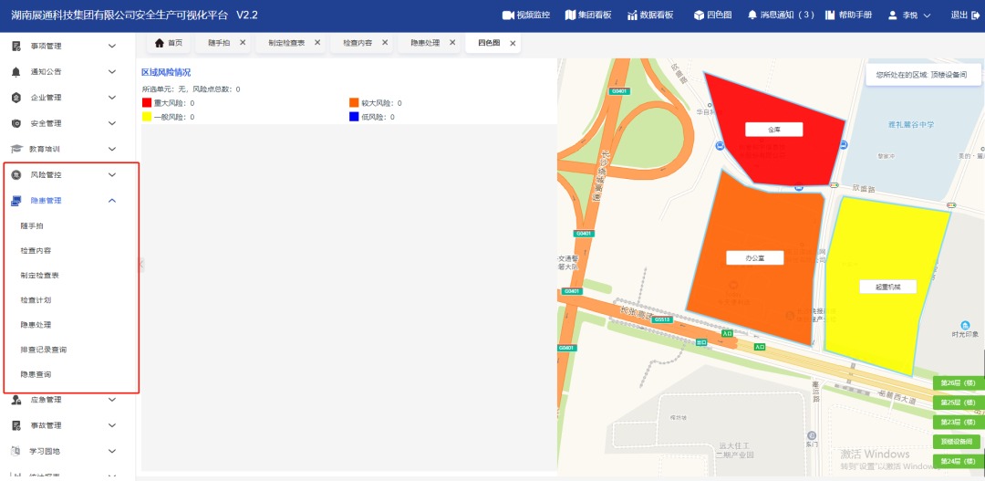
Task: Open 随手拍 in the sidebar submenu
Action: 31,225
